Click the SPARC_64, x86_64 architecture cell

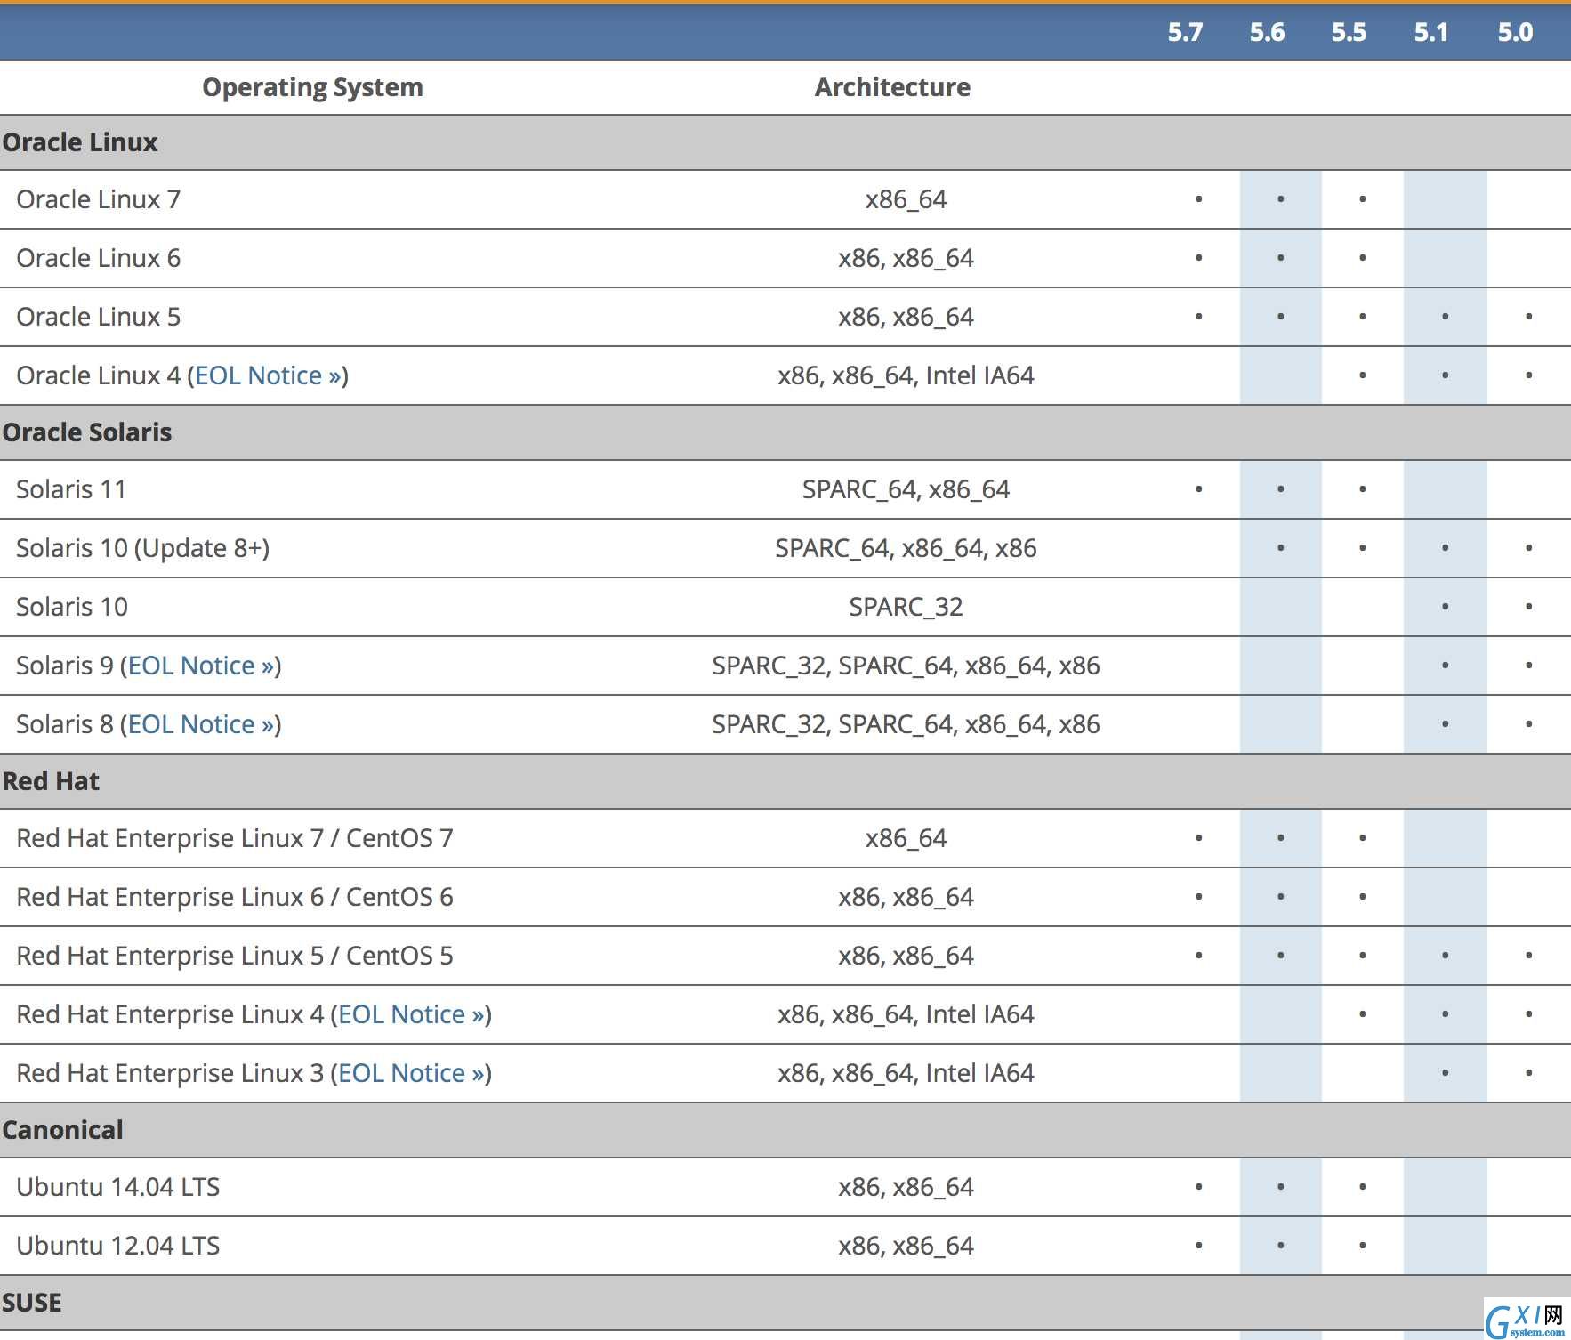coord(906,489)
